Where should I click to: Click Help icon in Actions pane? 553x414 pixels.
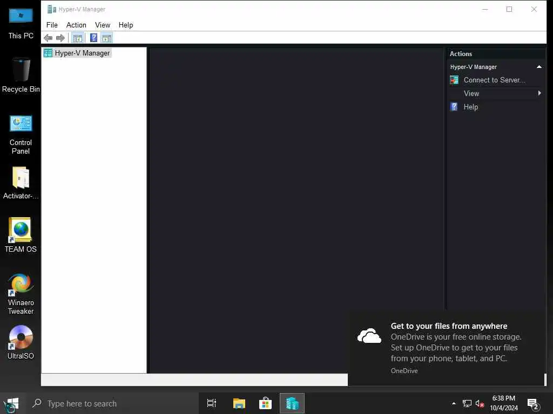click(454, 107)
